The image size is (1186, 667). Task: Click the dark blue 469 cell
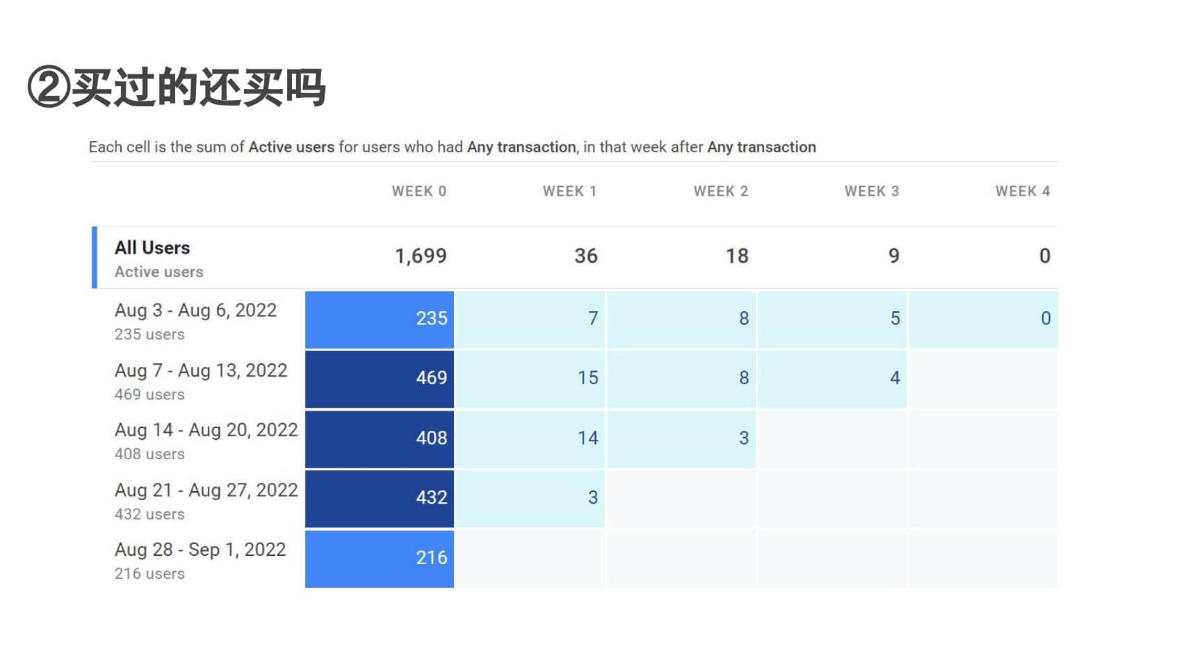click(380, 379)
